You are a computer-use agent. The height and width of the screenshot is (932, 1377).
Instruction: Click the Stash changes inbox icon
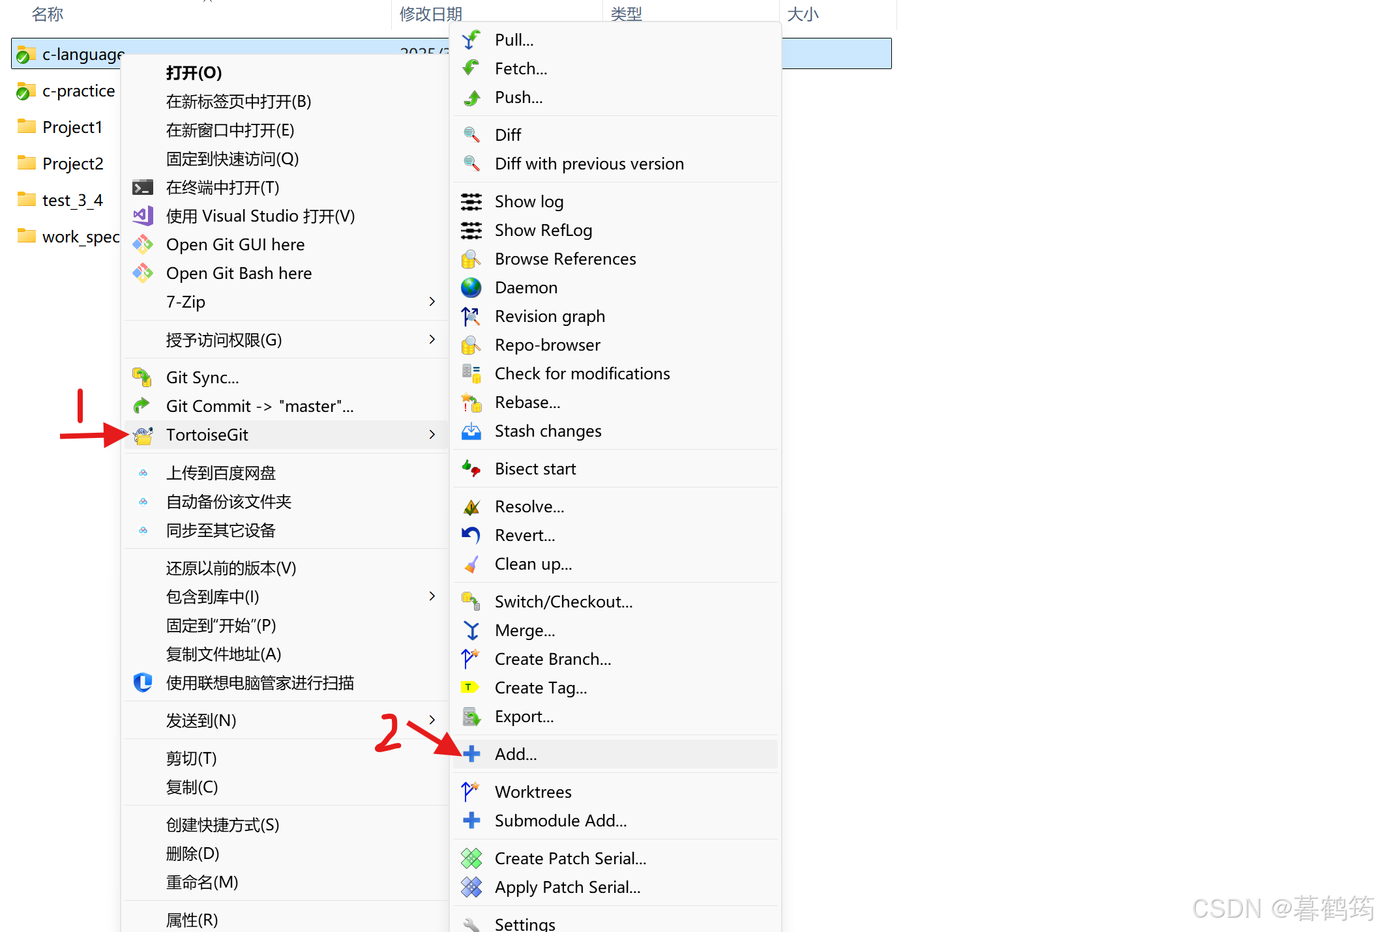point(471,431)
